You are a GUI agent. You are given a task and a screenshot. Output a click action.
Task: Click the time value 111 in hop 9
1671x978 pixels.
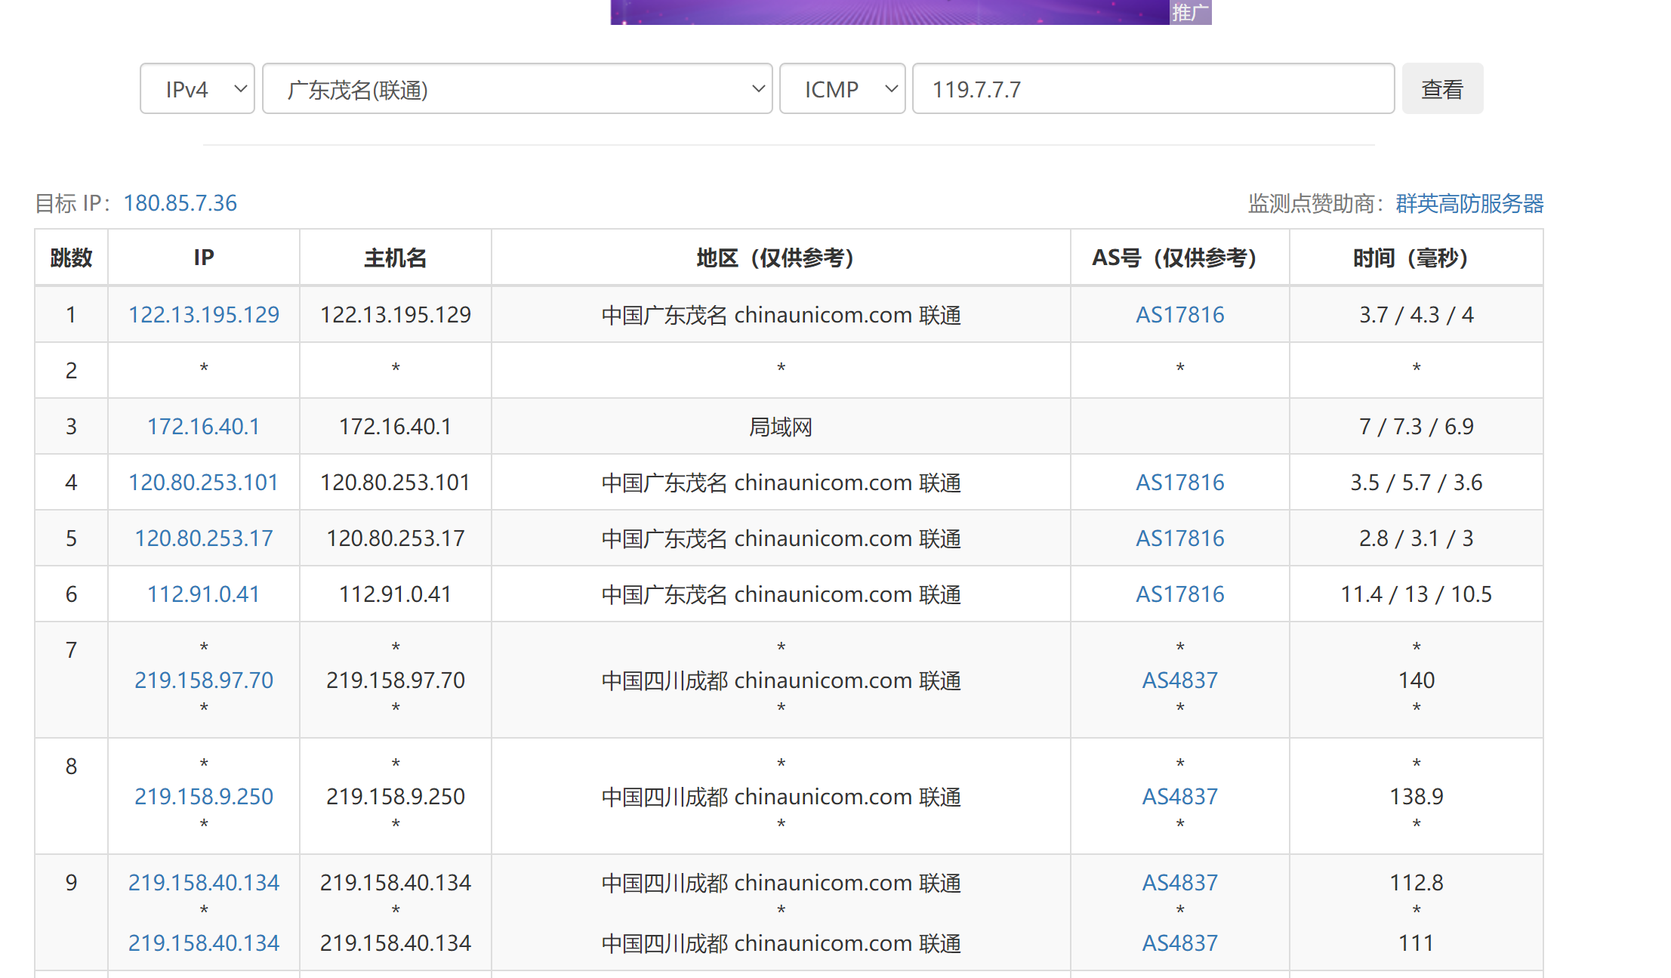pos(1417,943)
